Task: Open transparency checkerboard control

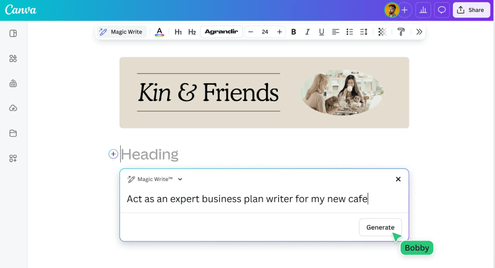Action: click(382, 32)
